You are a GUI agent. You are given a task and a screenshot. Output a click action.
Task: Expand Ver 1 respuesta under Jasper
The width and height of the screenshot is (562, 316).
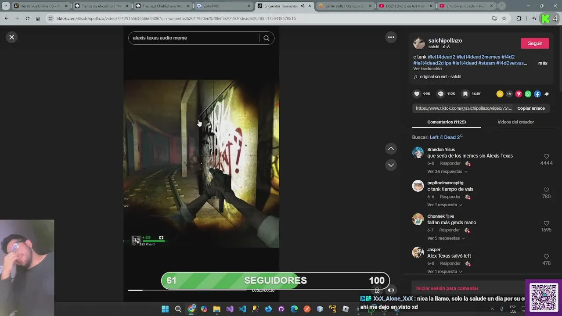[445, 272]
